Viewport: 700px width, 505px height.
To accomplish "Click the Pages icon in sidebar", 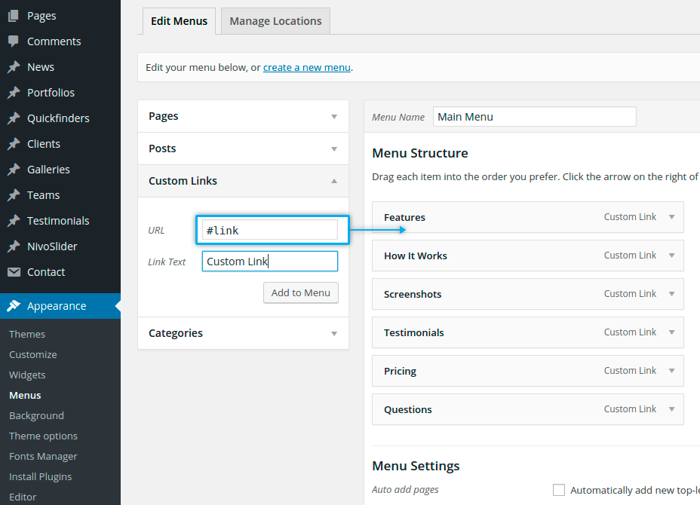I will [x=14, y=16].
